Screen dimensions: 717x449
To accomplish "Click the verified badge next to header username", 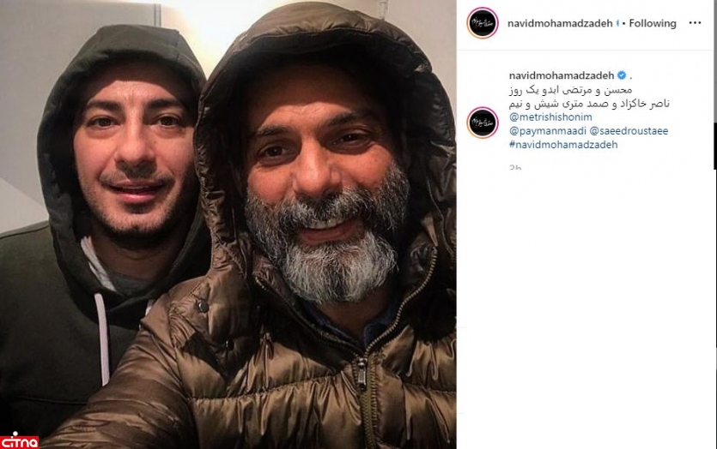I will (x=617, y=23).
